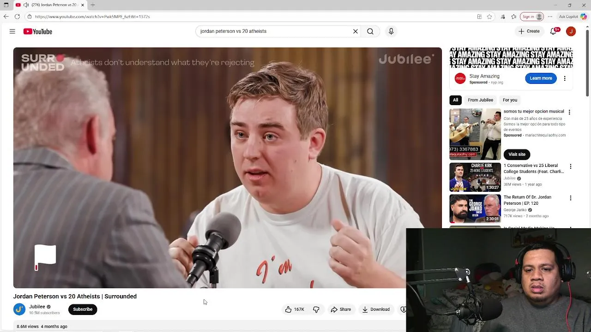Open the YouTube notifications bell
Screen dimensions: 591x332
click(553, 31)
